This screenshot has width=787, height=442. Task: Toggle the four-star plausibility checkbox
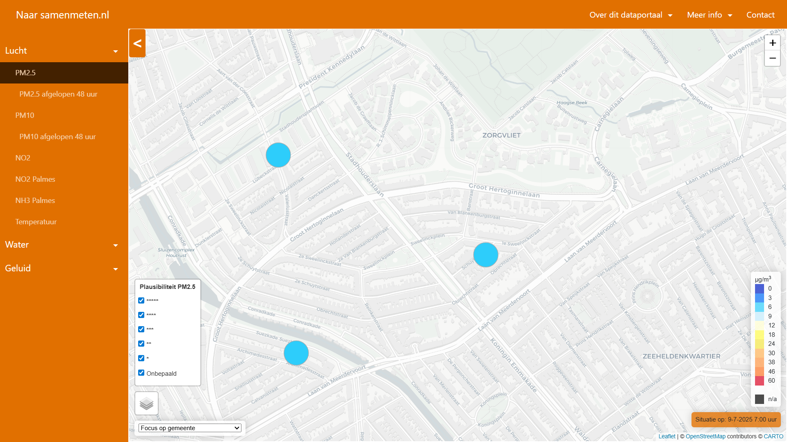click(141, 315)
